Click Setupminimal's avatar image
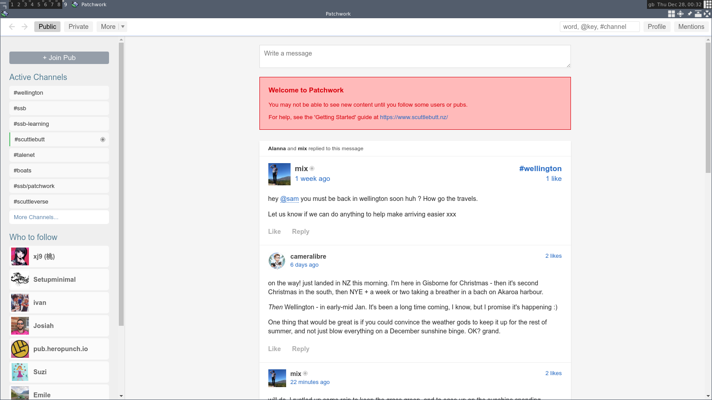Screen dimensions: 712x400 [x=20, y=280]
